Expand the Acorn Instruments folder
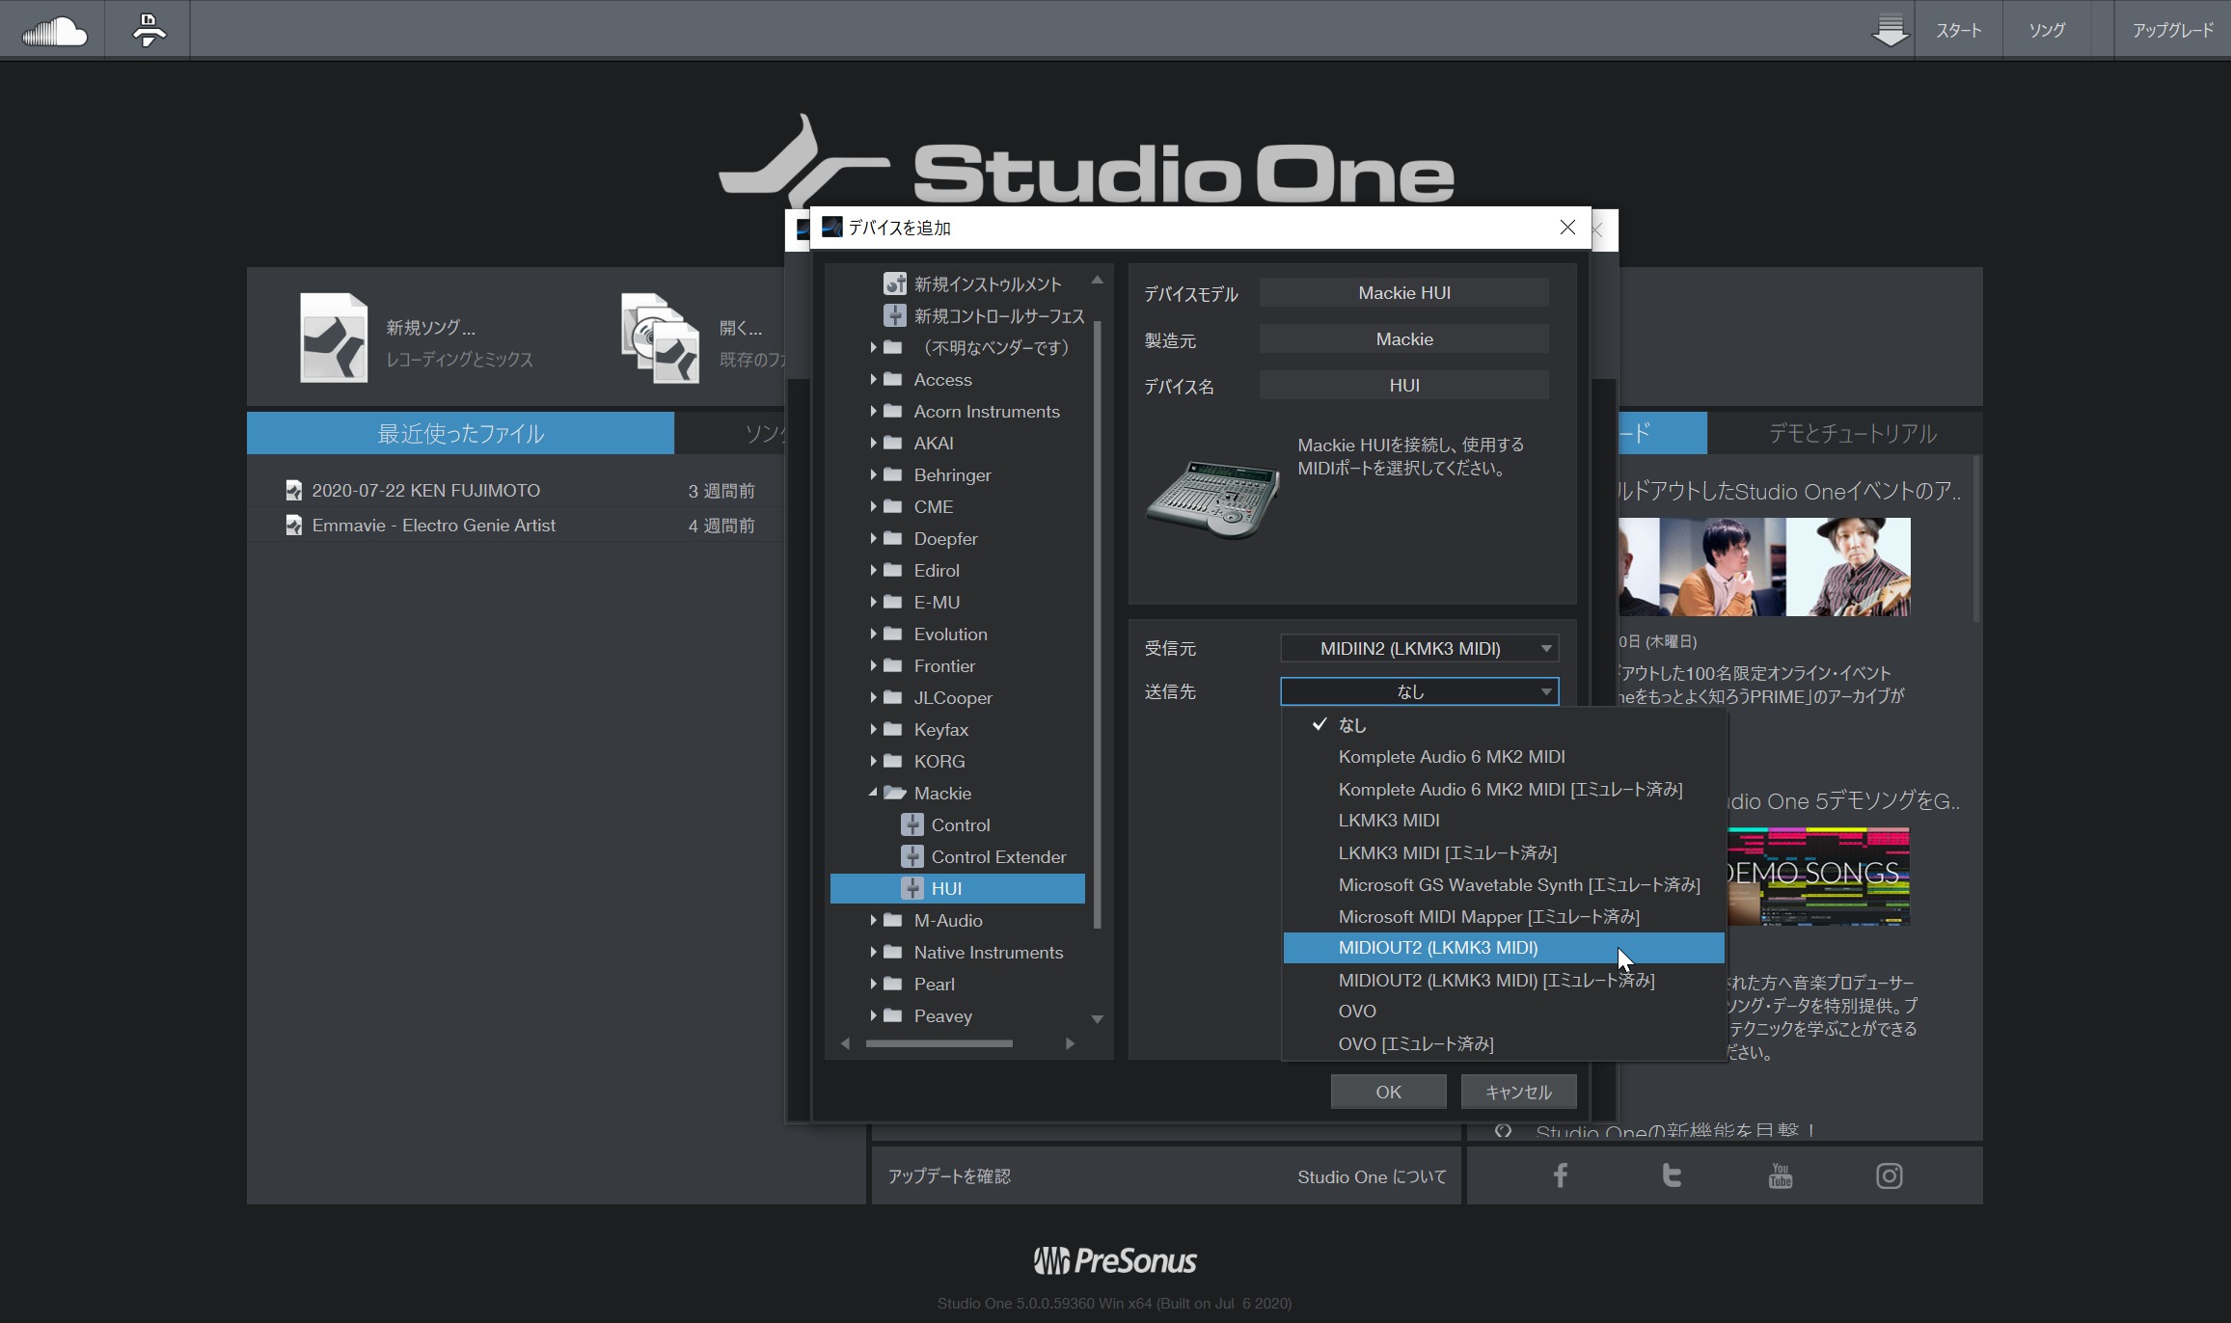 click(x=873, y=411)
